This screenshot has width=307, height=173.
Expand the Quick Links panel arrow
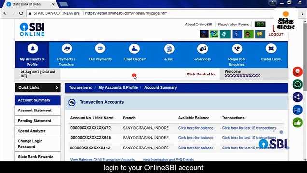pos(57,88)
